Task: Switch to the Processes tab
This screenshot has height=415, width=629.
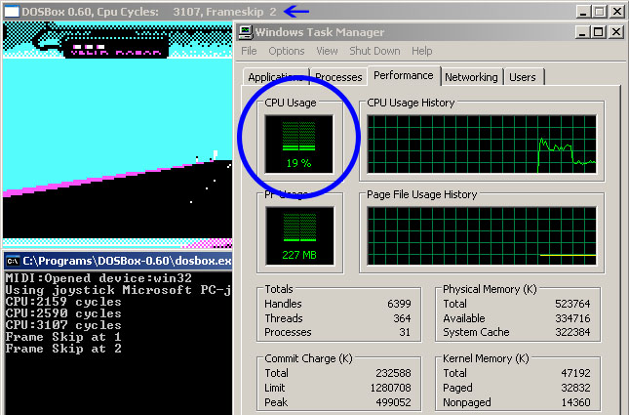Action: coord(339,77)
